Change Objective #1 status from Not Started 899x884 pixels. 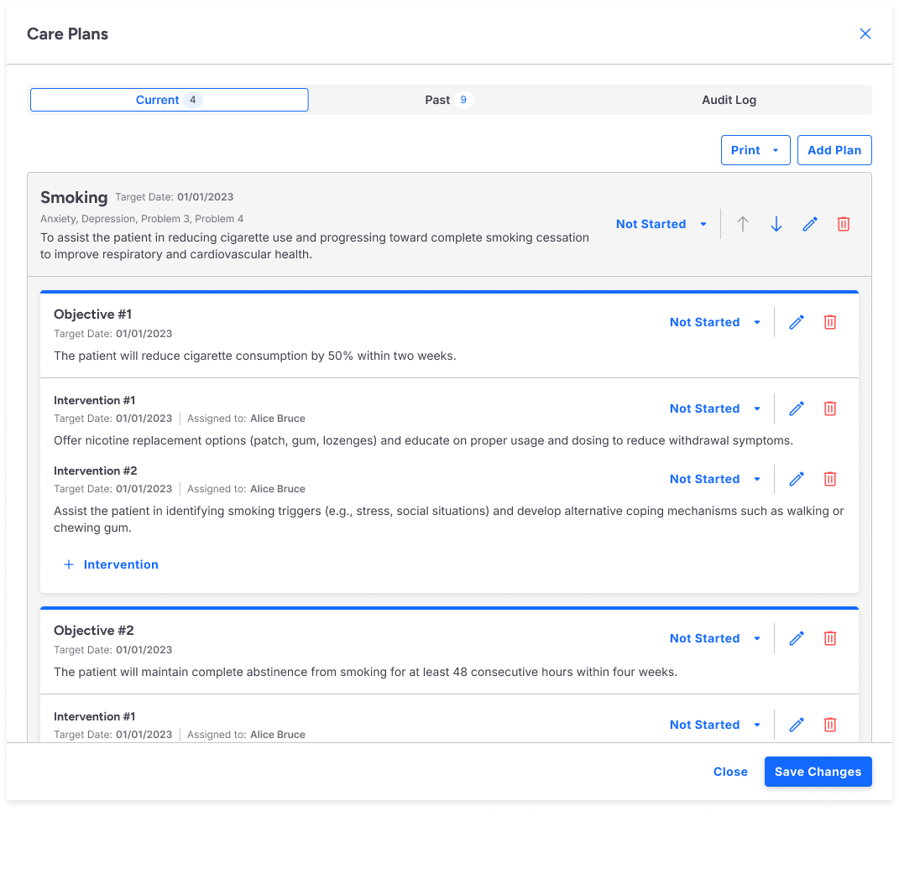[x=715, y=322]
